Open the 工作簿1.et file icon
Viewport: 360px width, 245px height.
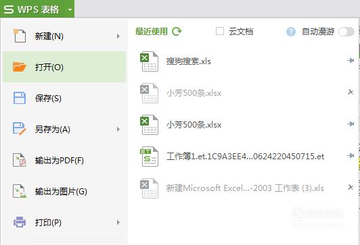[x=150, y=157]
